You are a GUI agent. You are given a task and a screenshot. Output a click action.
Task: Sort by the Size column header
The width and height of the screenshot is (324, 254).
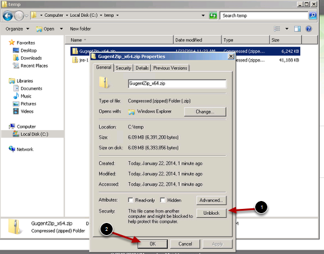[286, 40]
